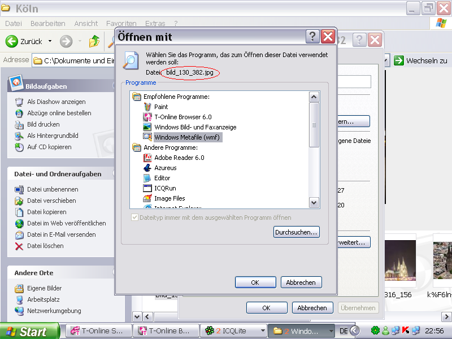Select Windows Bild- und Faxanzeige

click(x=195, y=127)
